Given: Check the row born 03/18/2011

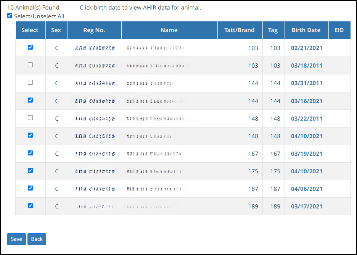Looking at the screenshot, I should click(30, 65).
